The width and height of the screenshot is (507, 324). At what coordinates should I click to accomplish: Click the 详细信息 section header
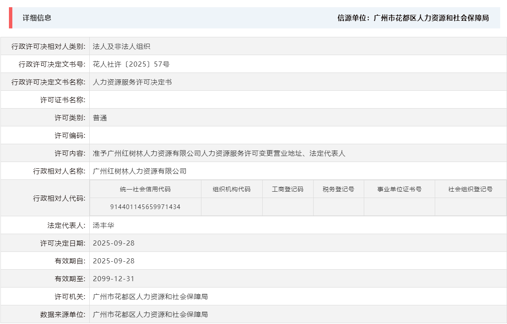[33, 18]
